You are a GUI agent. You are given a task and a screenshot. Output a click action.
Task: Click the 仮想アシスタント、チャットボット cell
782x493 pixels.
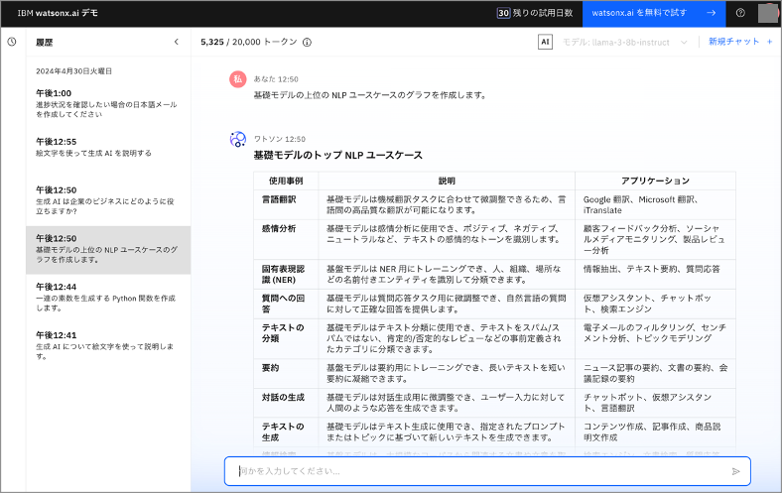tap(655, 304)
